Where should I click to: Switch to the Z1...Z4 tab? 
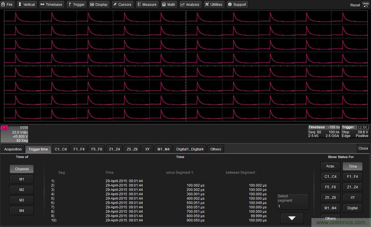coord(114,149)
